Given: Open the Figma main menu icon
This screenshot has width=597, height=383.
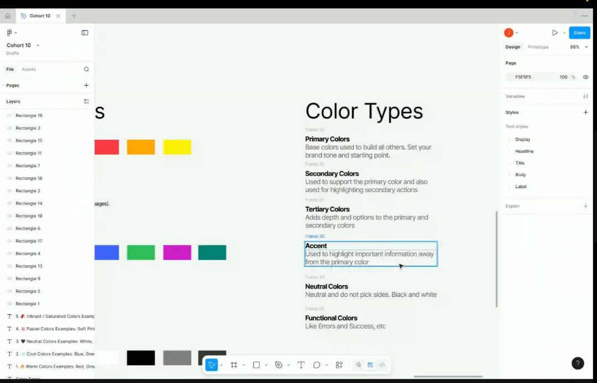Looking at the screenshot, I should pos(9,33).
